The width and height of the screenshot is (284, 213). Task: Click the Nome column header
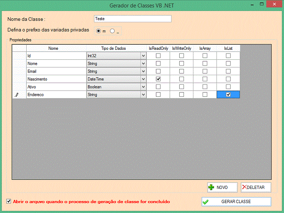coord(56,48)
